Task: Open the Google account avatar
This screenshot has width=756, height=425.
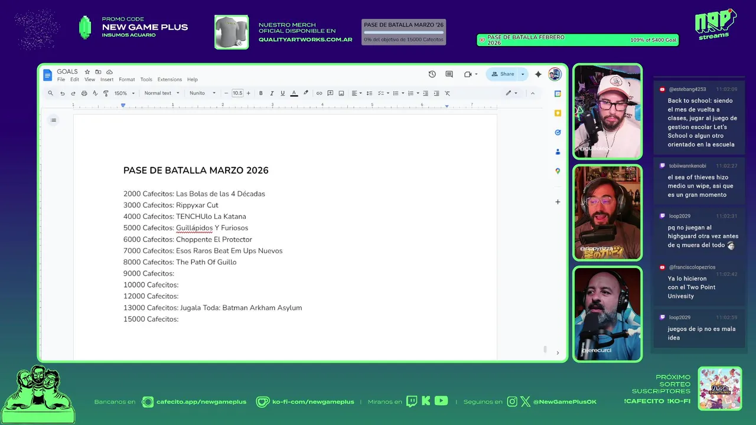Action: tap(555, 74)
